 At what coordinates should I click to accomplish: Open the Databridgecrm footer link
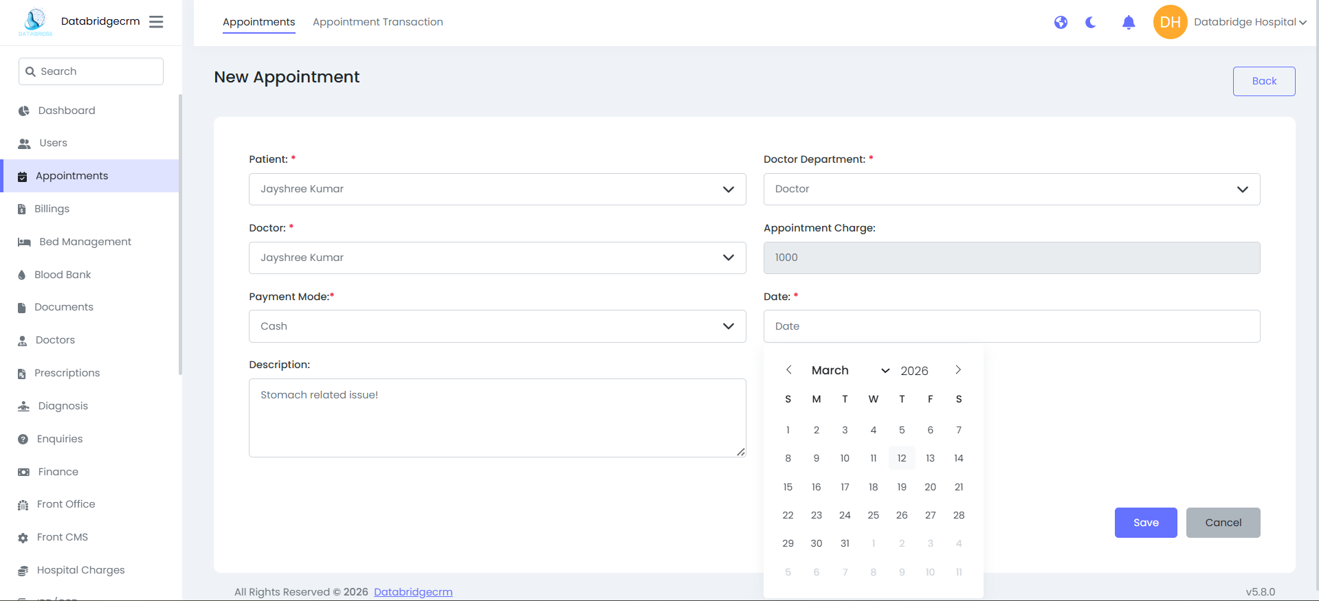tap(413, 592)
